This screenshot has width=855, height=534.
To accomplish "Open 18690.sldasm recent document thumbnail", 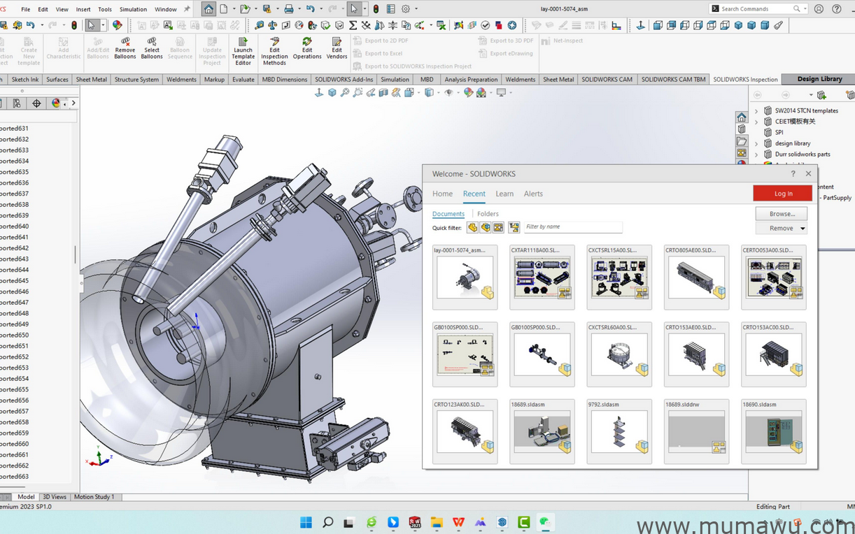I will 773,431.
